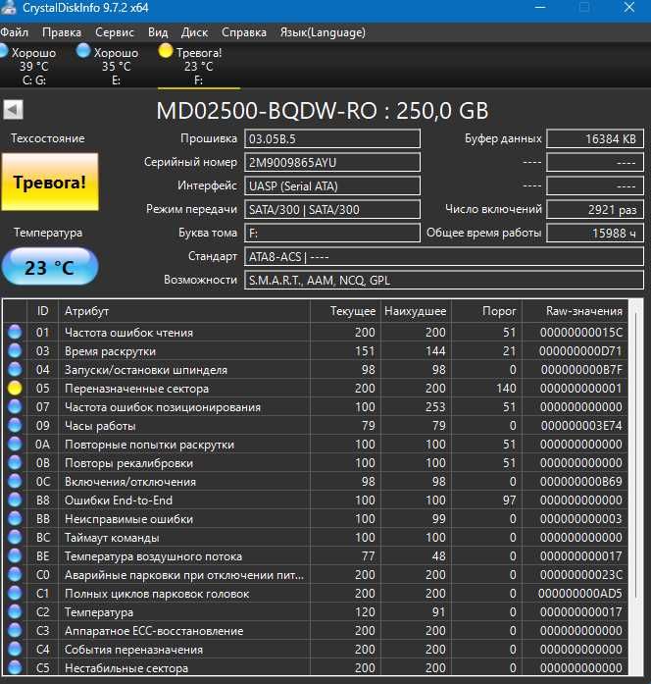Screen dimensions: 651x684
Task: Click the Буфер данных value 16384 KB
Action: pos(595,138)
